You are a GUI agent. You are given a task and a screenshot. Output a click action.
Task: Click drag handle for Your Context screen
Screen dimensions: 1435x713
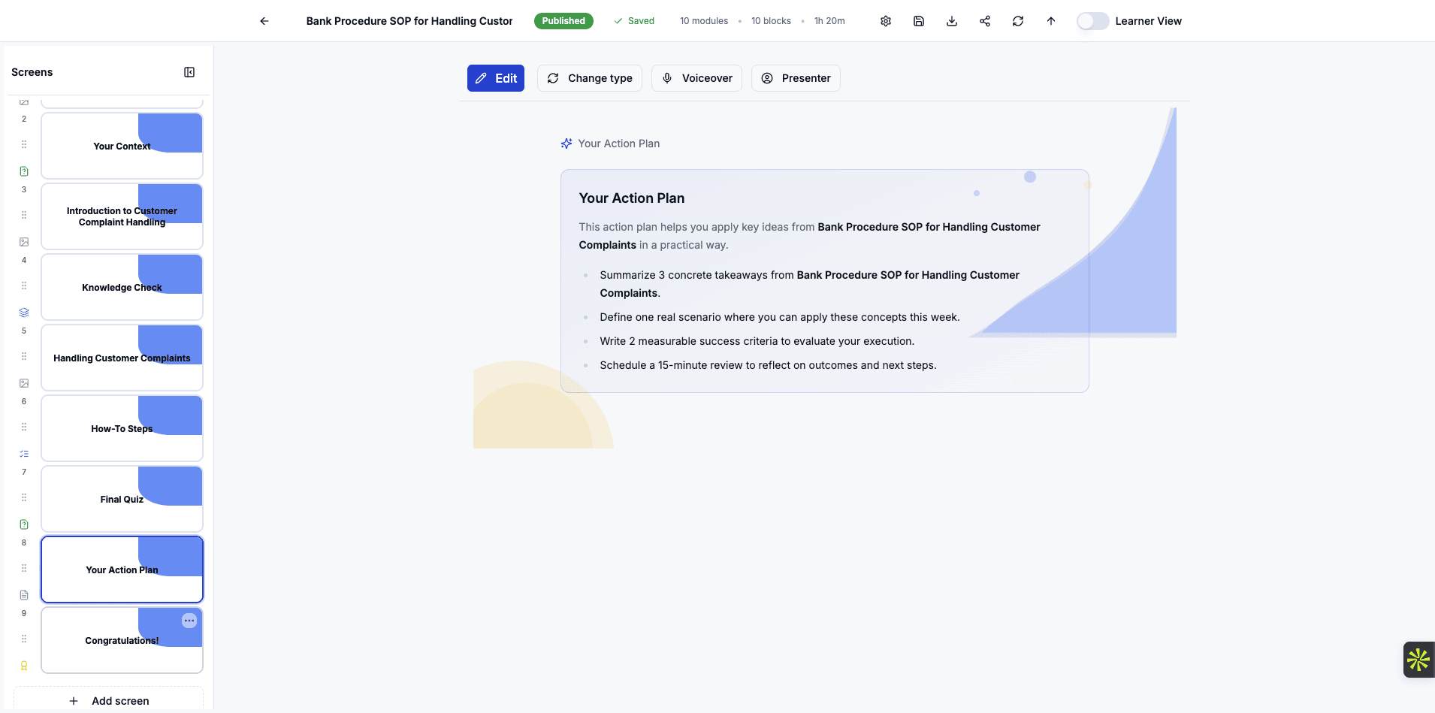[24, 144]
